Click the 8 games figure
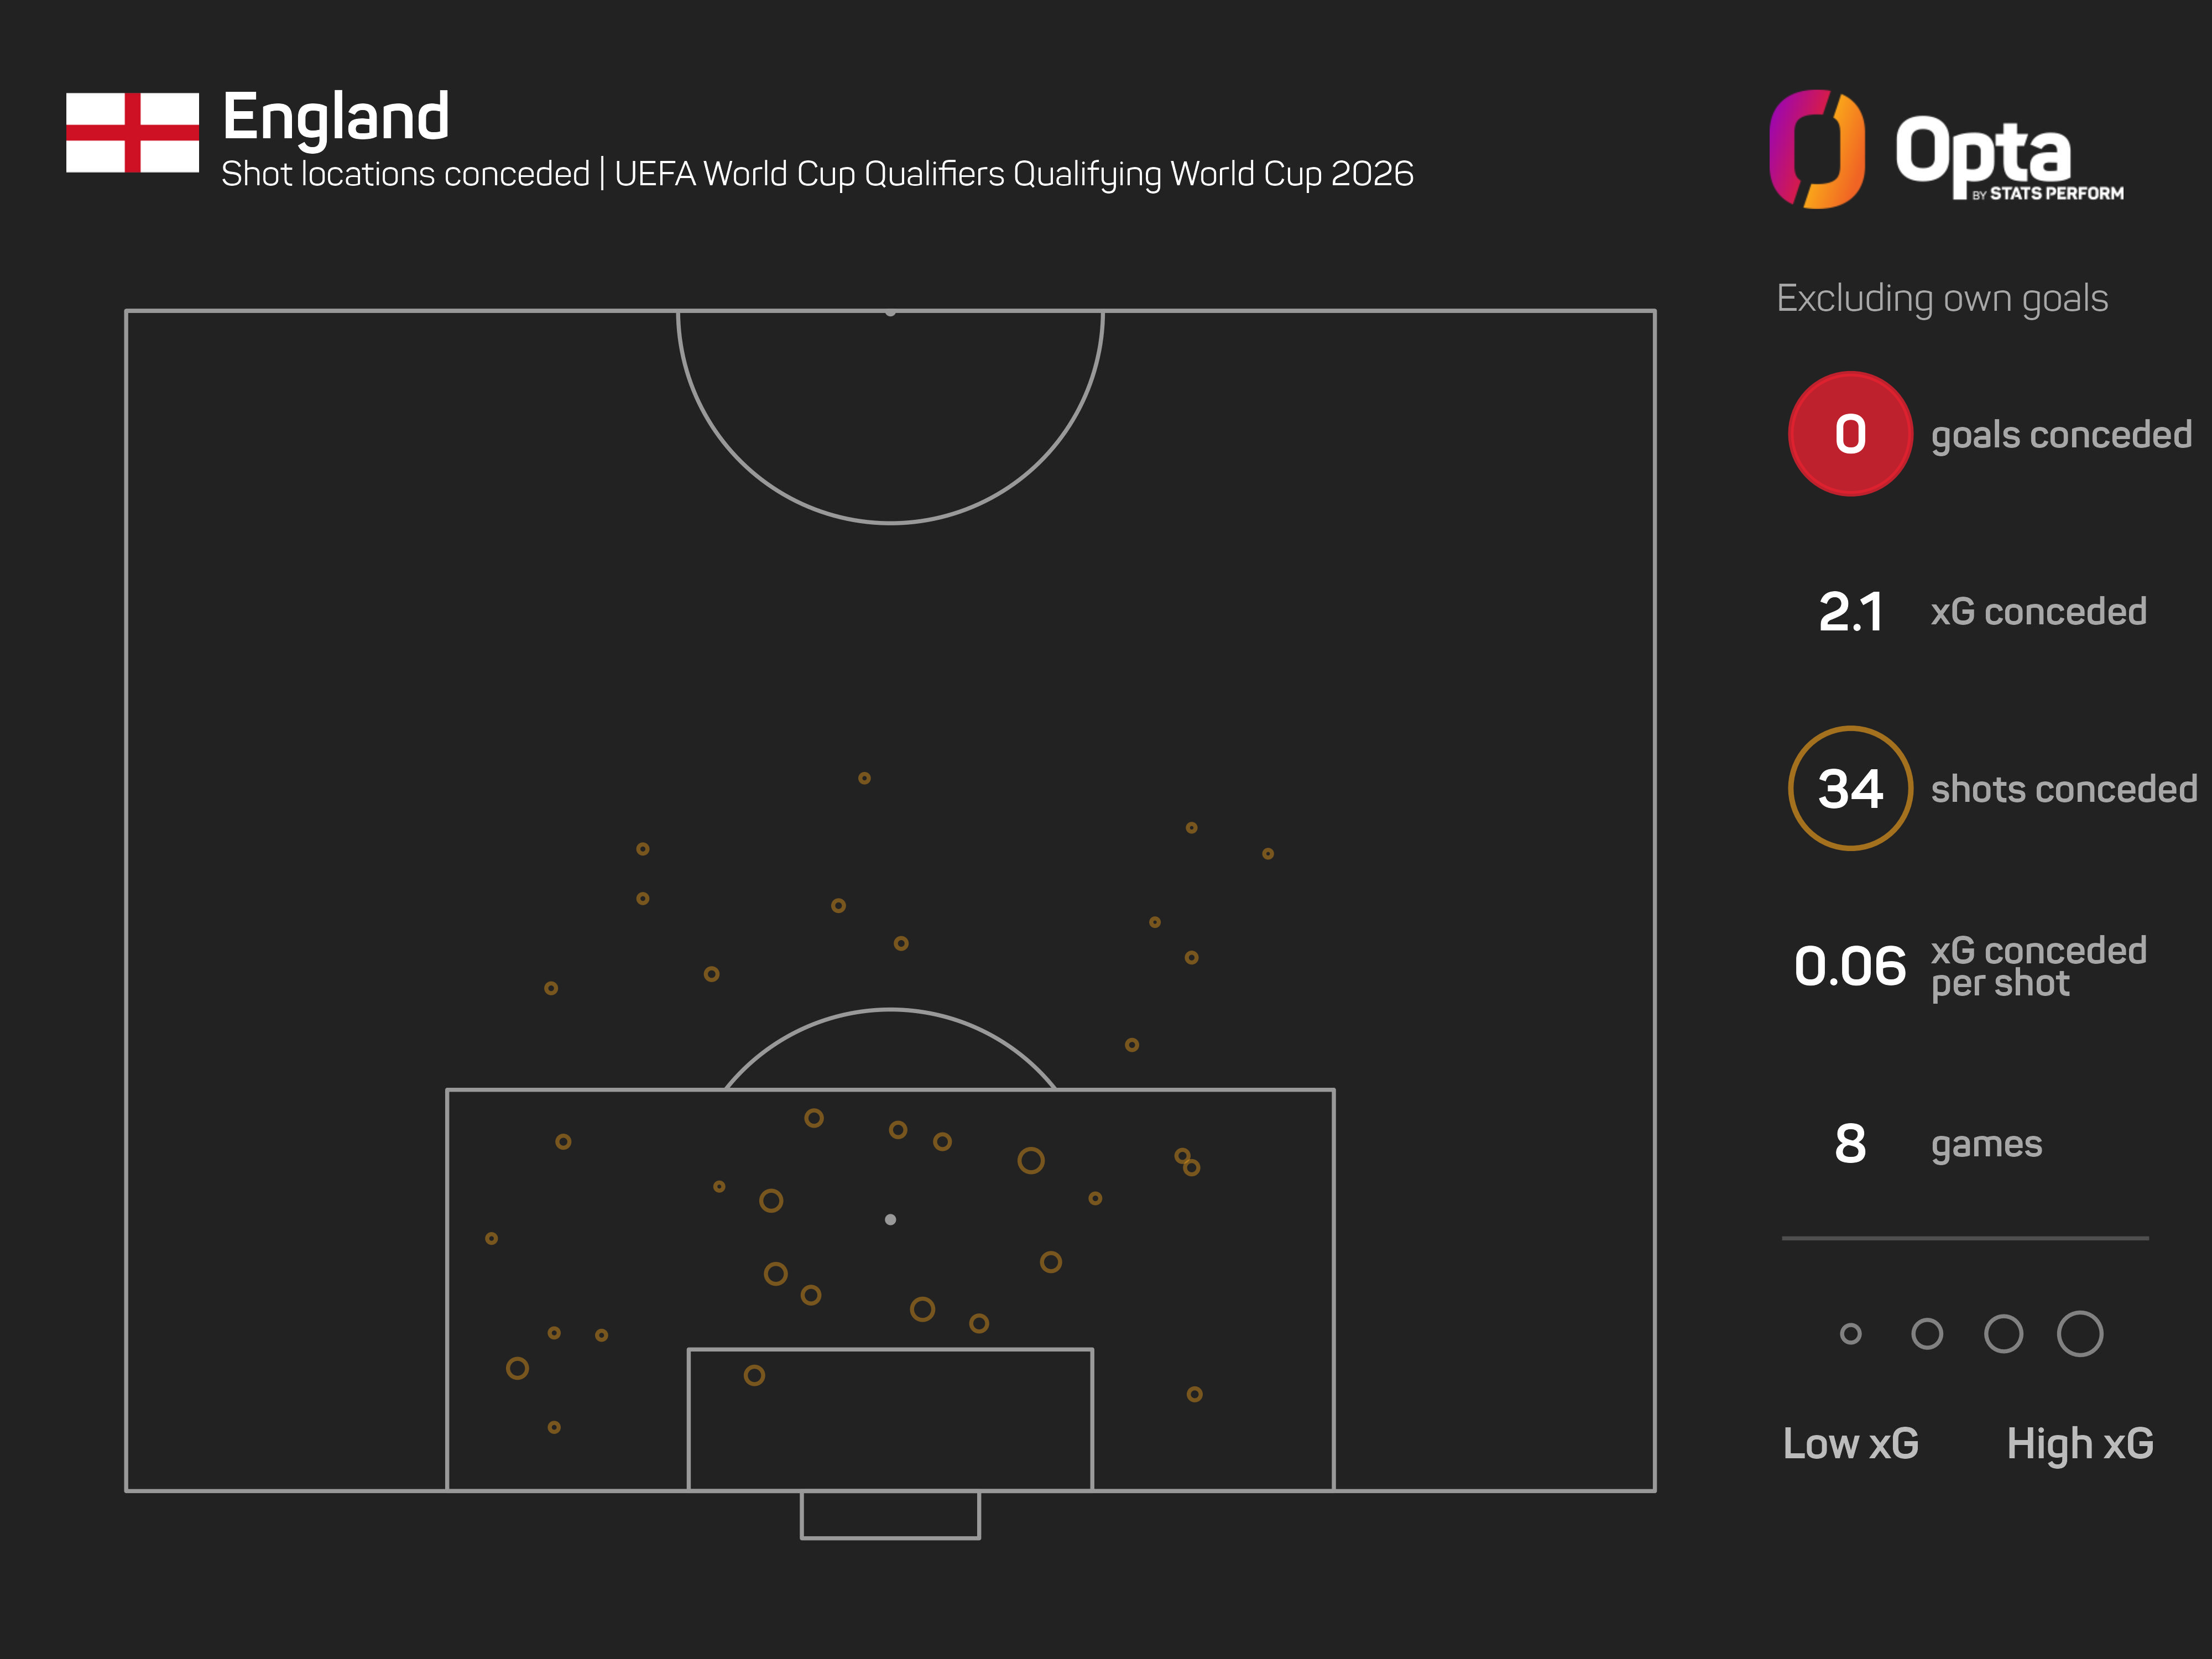 [x=1849, y=1143]
